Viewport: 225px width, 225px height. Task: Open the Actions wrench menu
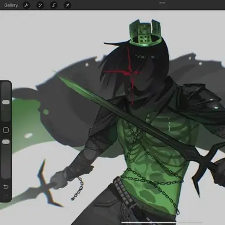(x=26, y=5)
